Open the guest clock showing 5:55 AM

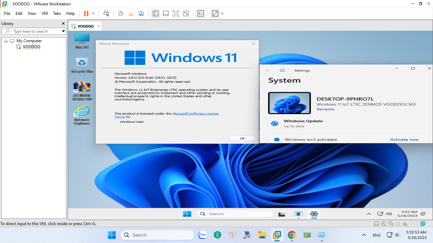(x=407, y=214)
